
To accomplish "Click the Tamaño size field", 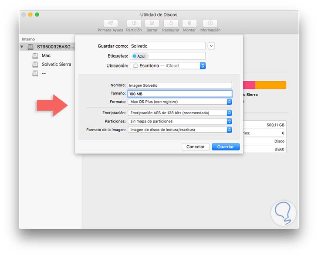I will click(x=180, y=94).
